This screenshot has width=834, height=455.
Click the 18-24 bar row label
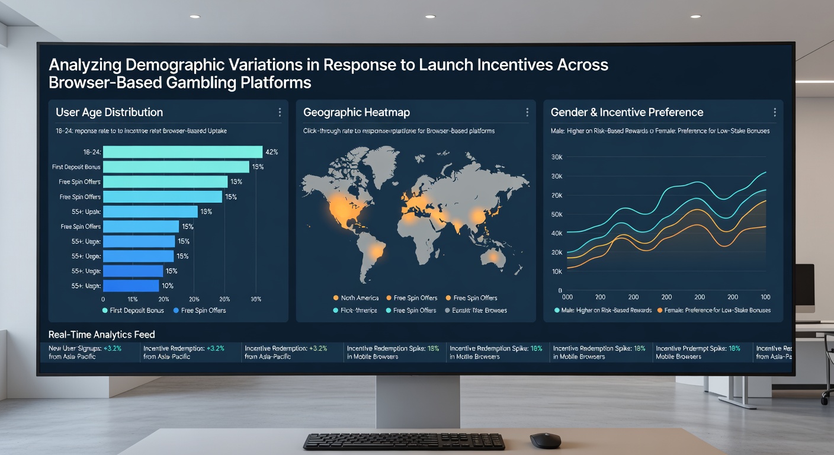pyautogui.click(x=94, y=152)
